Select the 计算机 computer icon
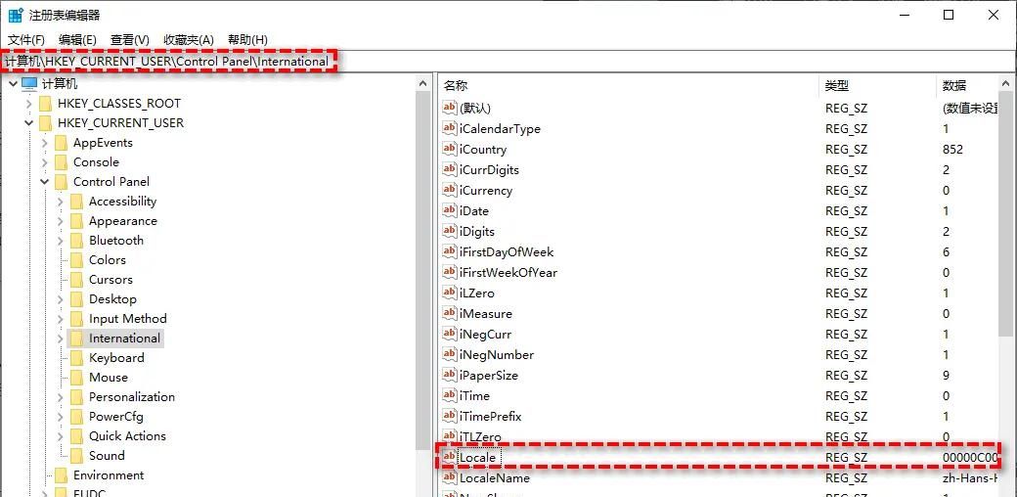 29,84
